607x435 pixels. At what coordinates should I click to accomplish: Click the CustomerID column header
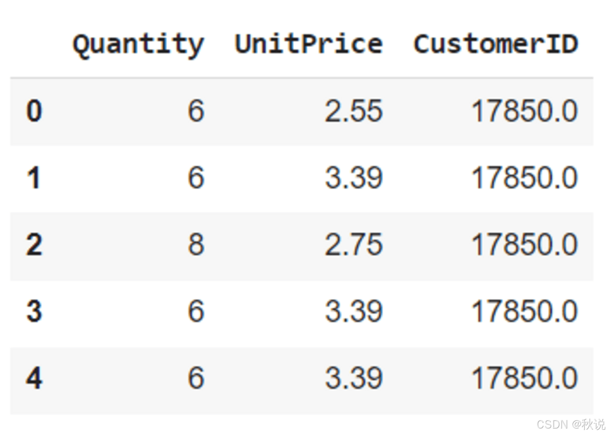point(496,44)
